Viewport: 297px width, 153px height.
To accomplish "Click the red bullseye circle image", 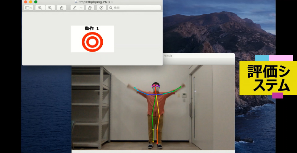I will click(92, 42).
